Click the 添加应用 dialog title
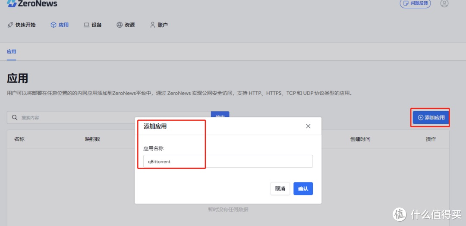 [x=155, y=126]
